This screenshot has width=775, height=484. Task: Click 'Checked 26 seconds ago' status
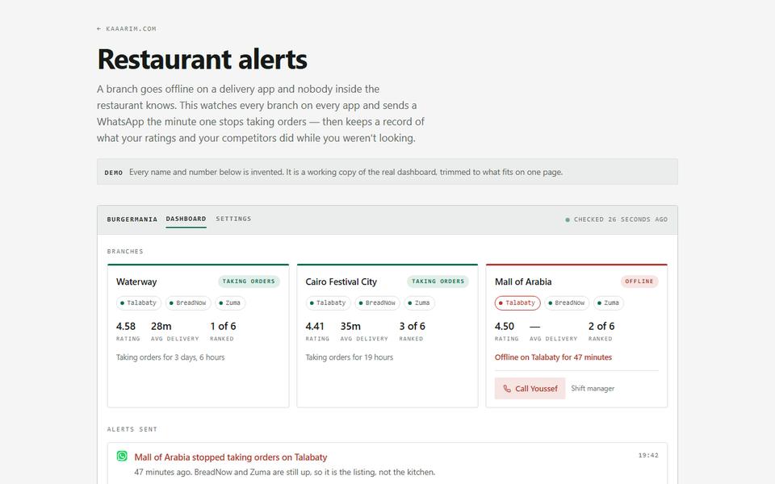[616, 219]
